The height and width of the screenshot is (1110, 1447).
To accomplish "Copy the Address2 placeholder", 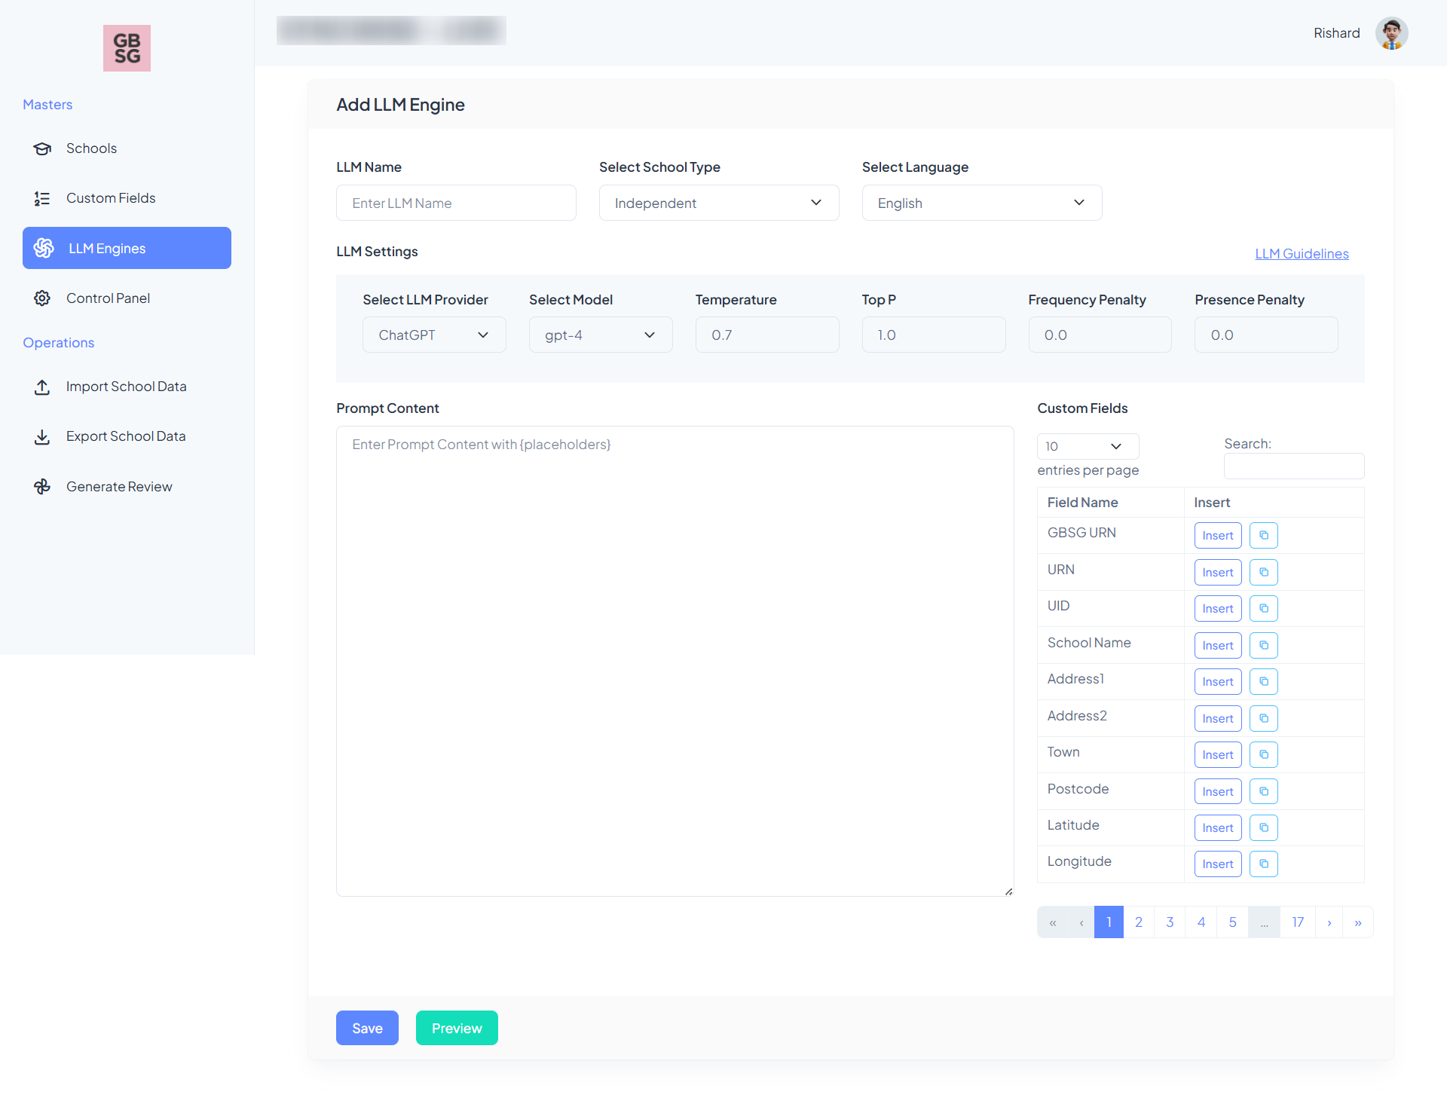I will pos(1264,719).
